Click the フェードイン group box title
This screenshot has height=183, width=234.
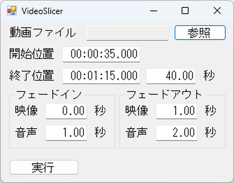(x=49, y=95)
